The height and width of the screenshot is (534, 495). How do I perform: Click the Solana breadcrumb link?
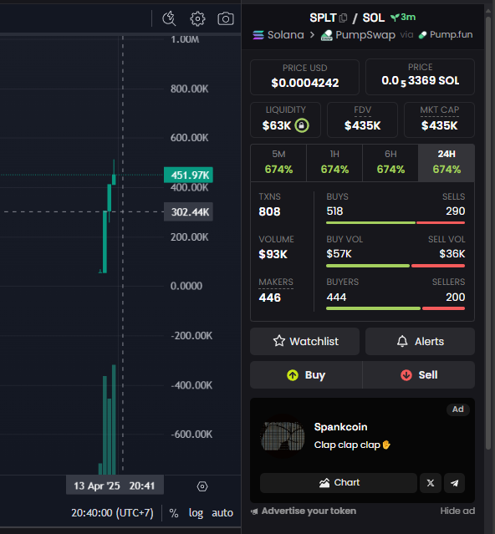coord(285,35)
